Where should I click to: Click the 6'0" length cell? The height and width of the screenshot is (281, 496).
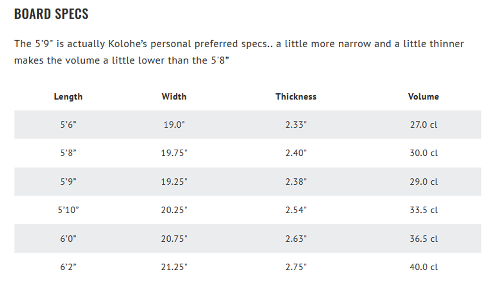(x=68, y=239)
